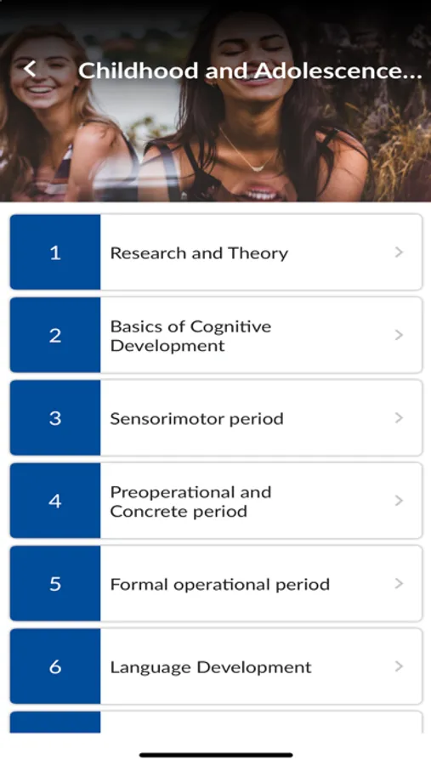Open the Research and Theory chapter
The image size is (431, 765).
point(216,252)
